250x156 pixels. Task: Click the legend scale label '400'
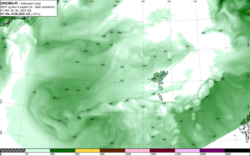[52, 154]
